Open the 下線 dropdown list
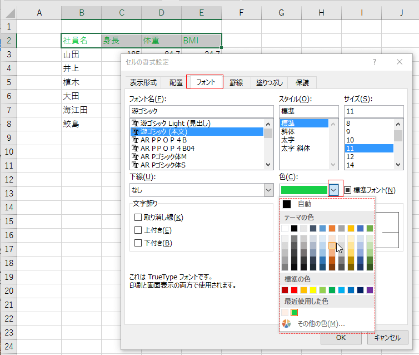The image size is (419, 355). (268, 190)
